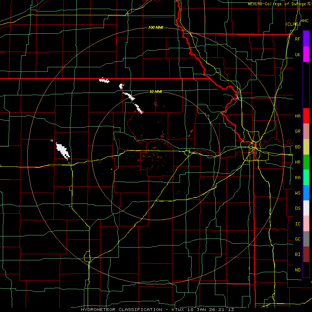Click the WS legend label

coord(297,193)
